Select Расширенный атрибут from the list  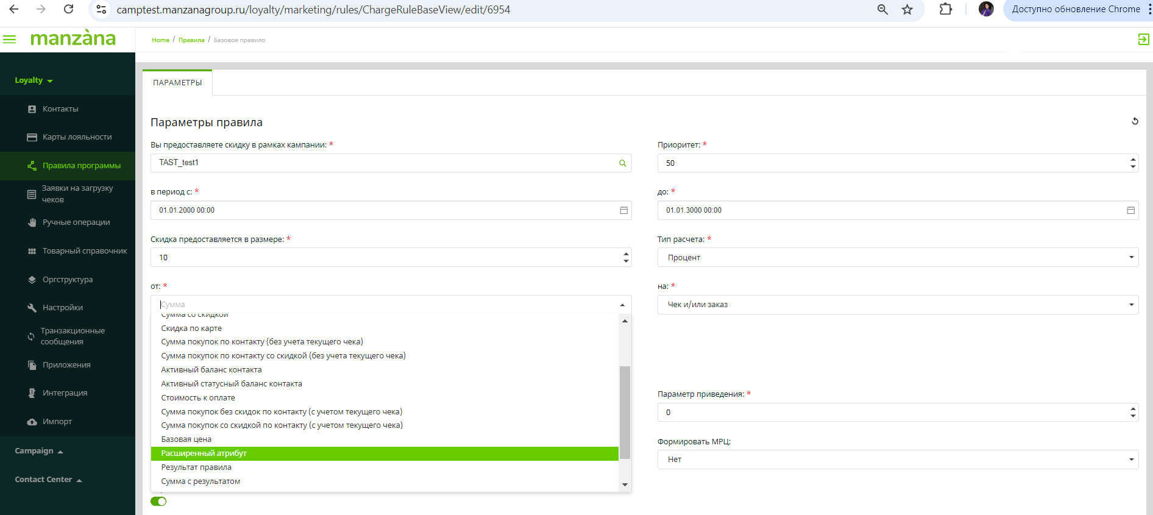tap(204, 453)
